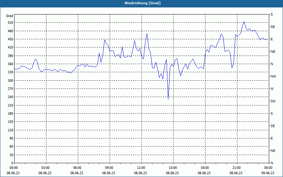Choose the 180 y-axis tick label

(x=10, y=114)
